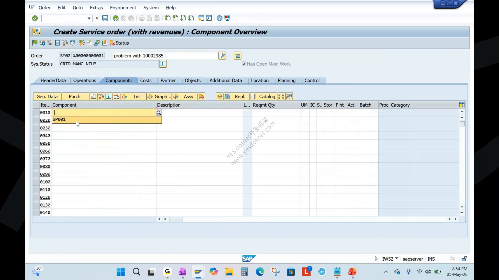499x280 pixels.
Task: Open the Extras menu
Action: [x=96, y=8]
